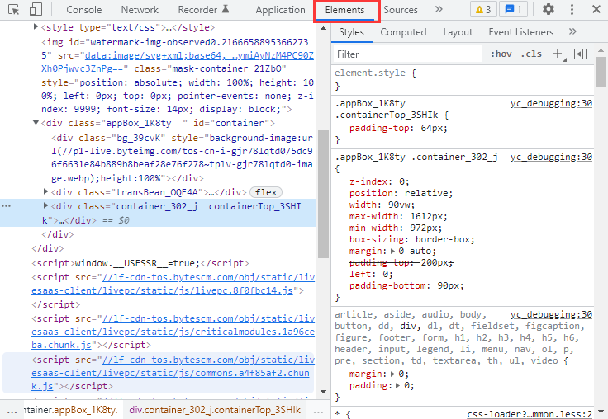Select the img watermark-img-observed element

178,76
